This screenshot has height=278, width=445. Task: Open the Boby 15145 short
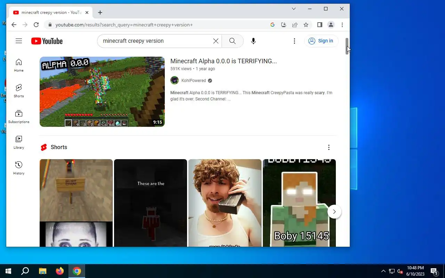tap(299, 203)
